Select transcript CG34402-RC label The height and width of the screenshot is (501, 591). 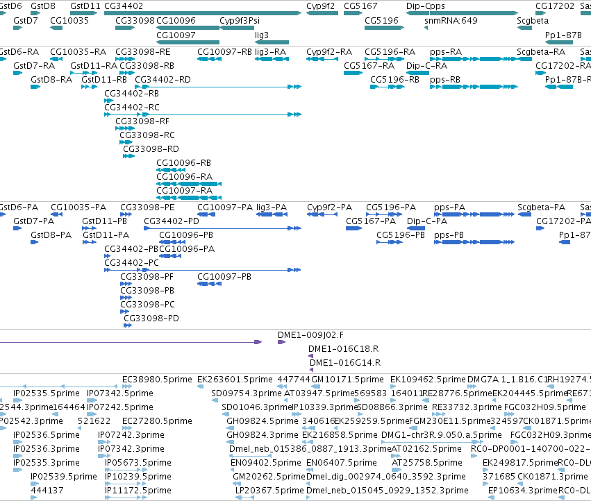[x=132, y=108]
